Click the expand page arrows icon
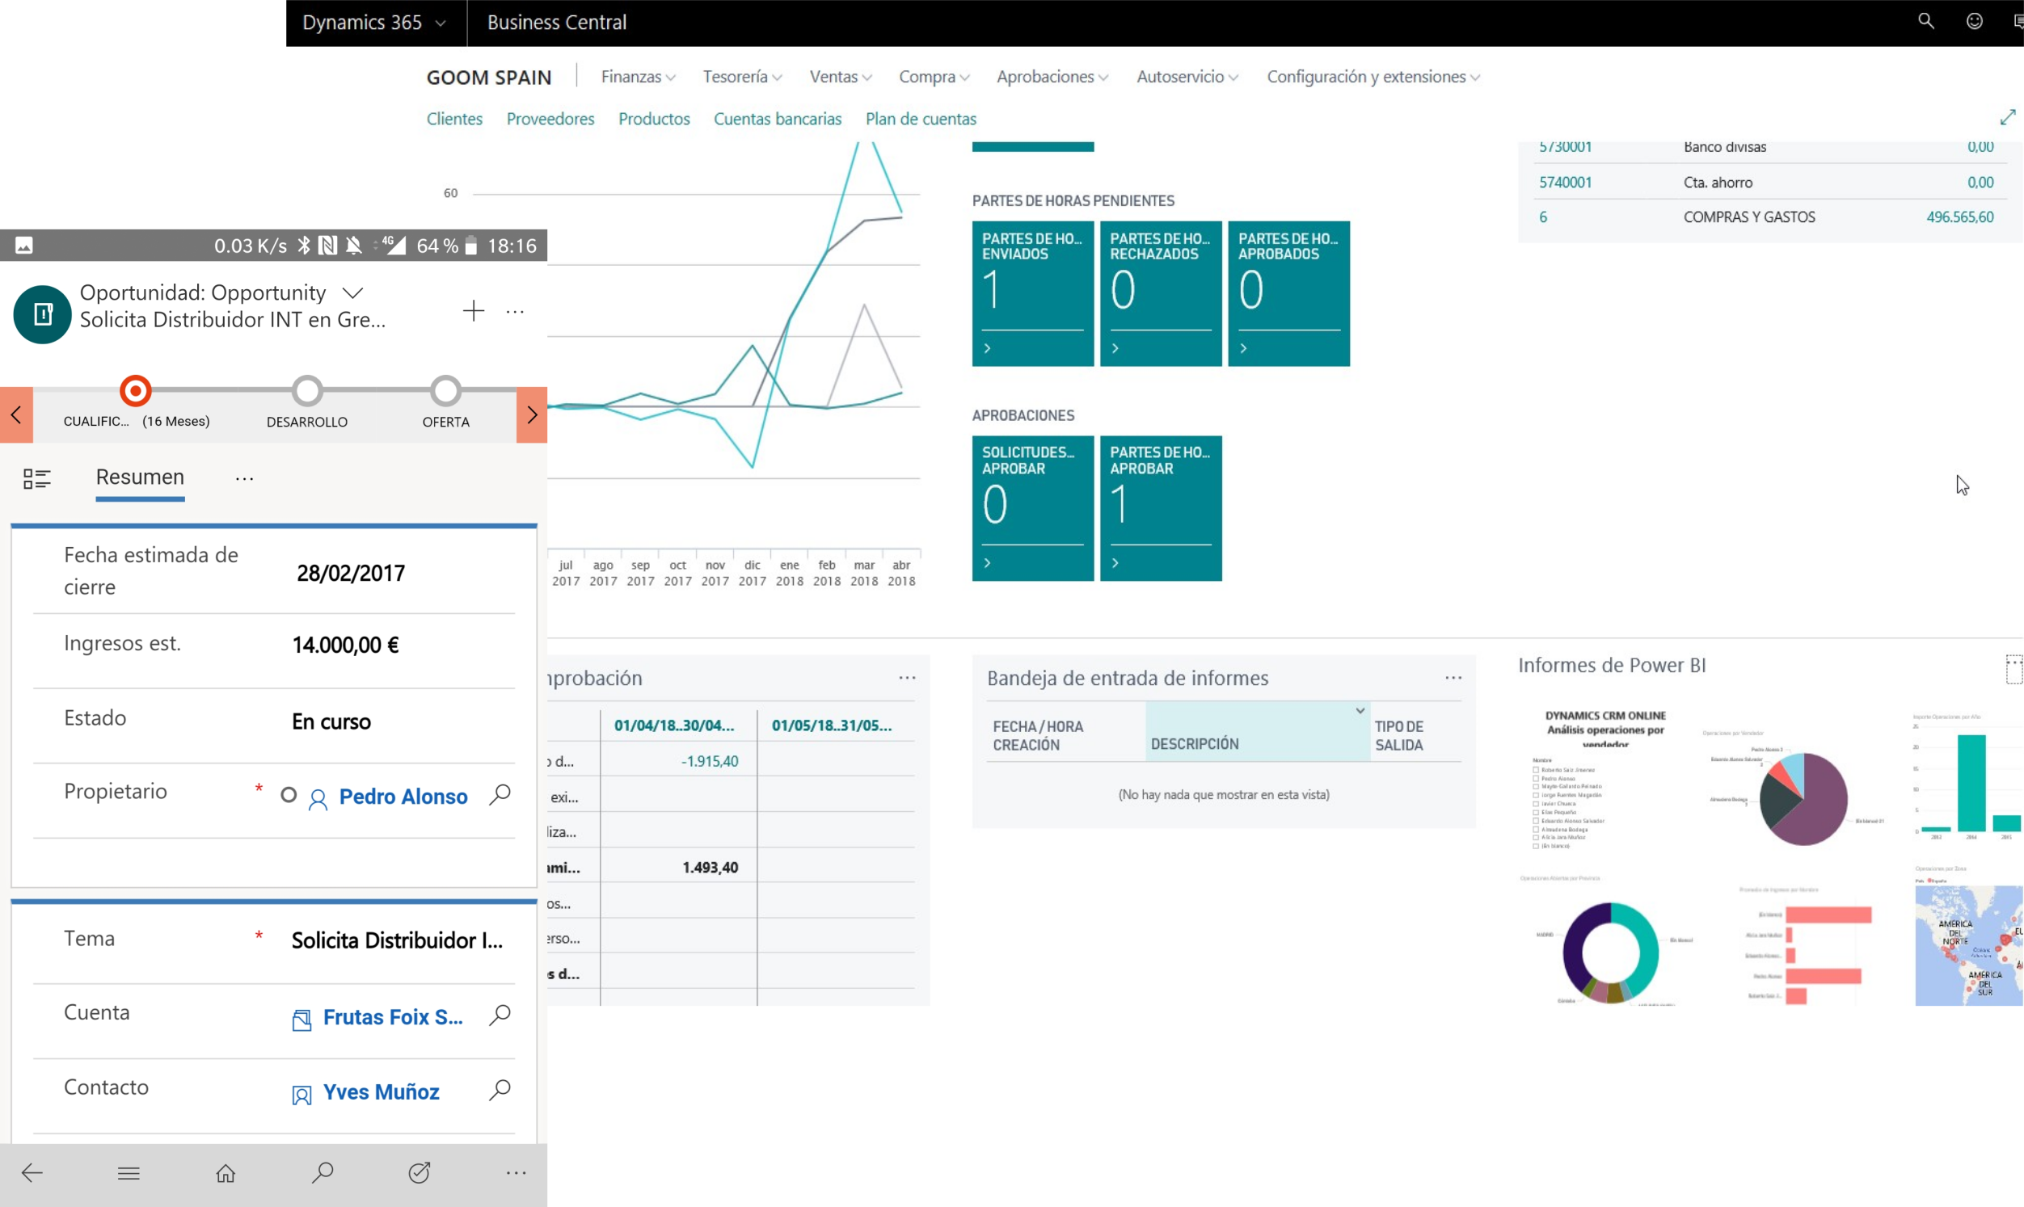 (x=2007, y=118)
